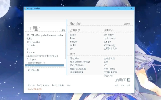Viewport: 161px width, 100px height.
Task: Open the gui directory
Action: [x=72, y=48]
